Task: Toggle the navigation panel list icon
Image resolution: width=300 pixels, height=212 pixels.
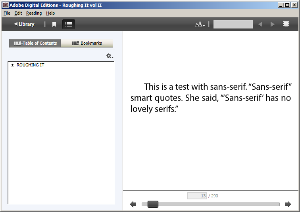Action: coord(69,25)
